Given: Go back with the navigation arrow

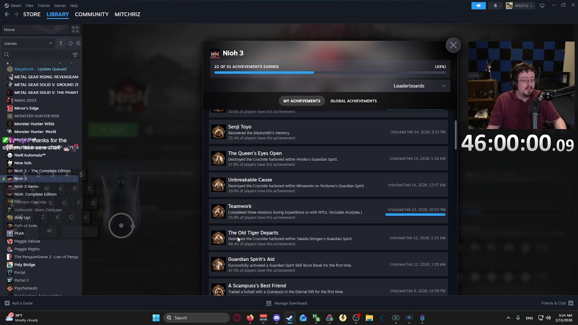Looking at the screenshot, I should pos(7,14).
